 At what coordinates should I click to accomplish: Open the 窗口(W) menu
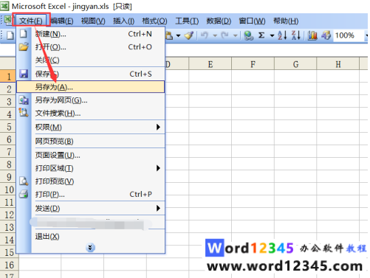(252, 21)
